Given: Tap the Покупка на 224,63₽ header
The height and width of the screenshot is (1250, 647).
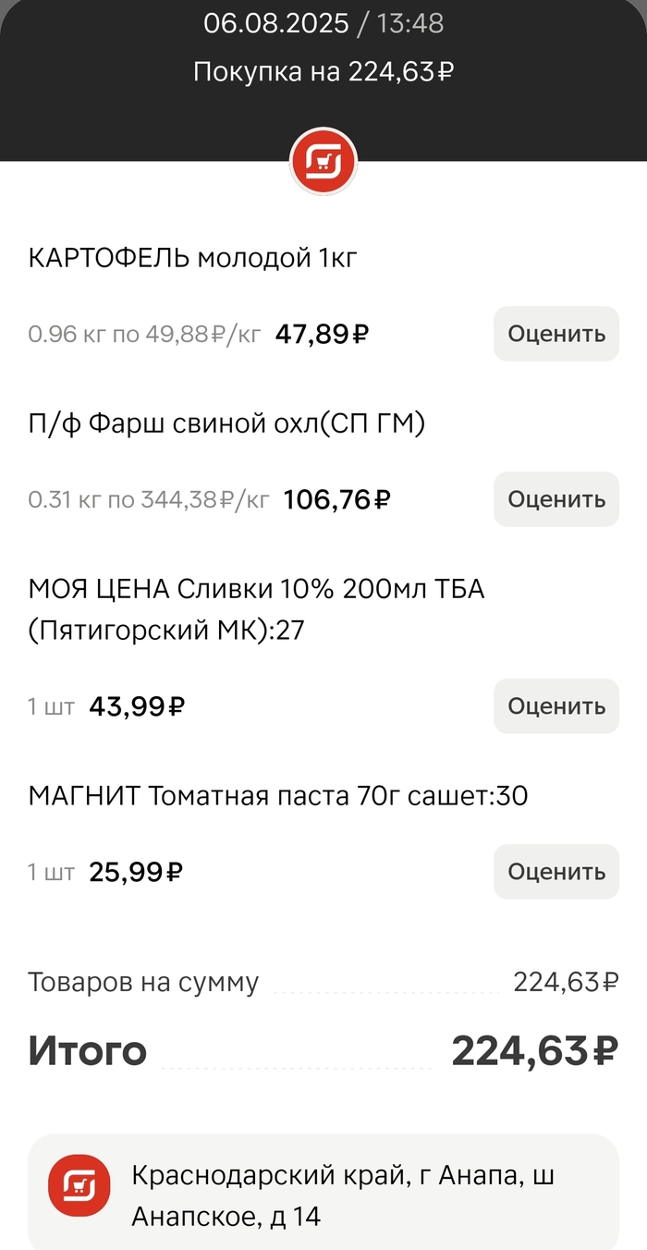Looking at the screenshot, I should [x=323, y=71].
